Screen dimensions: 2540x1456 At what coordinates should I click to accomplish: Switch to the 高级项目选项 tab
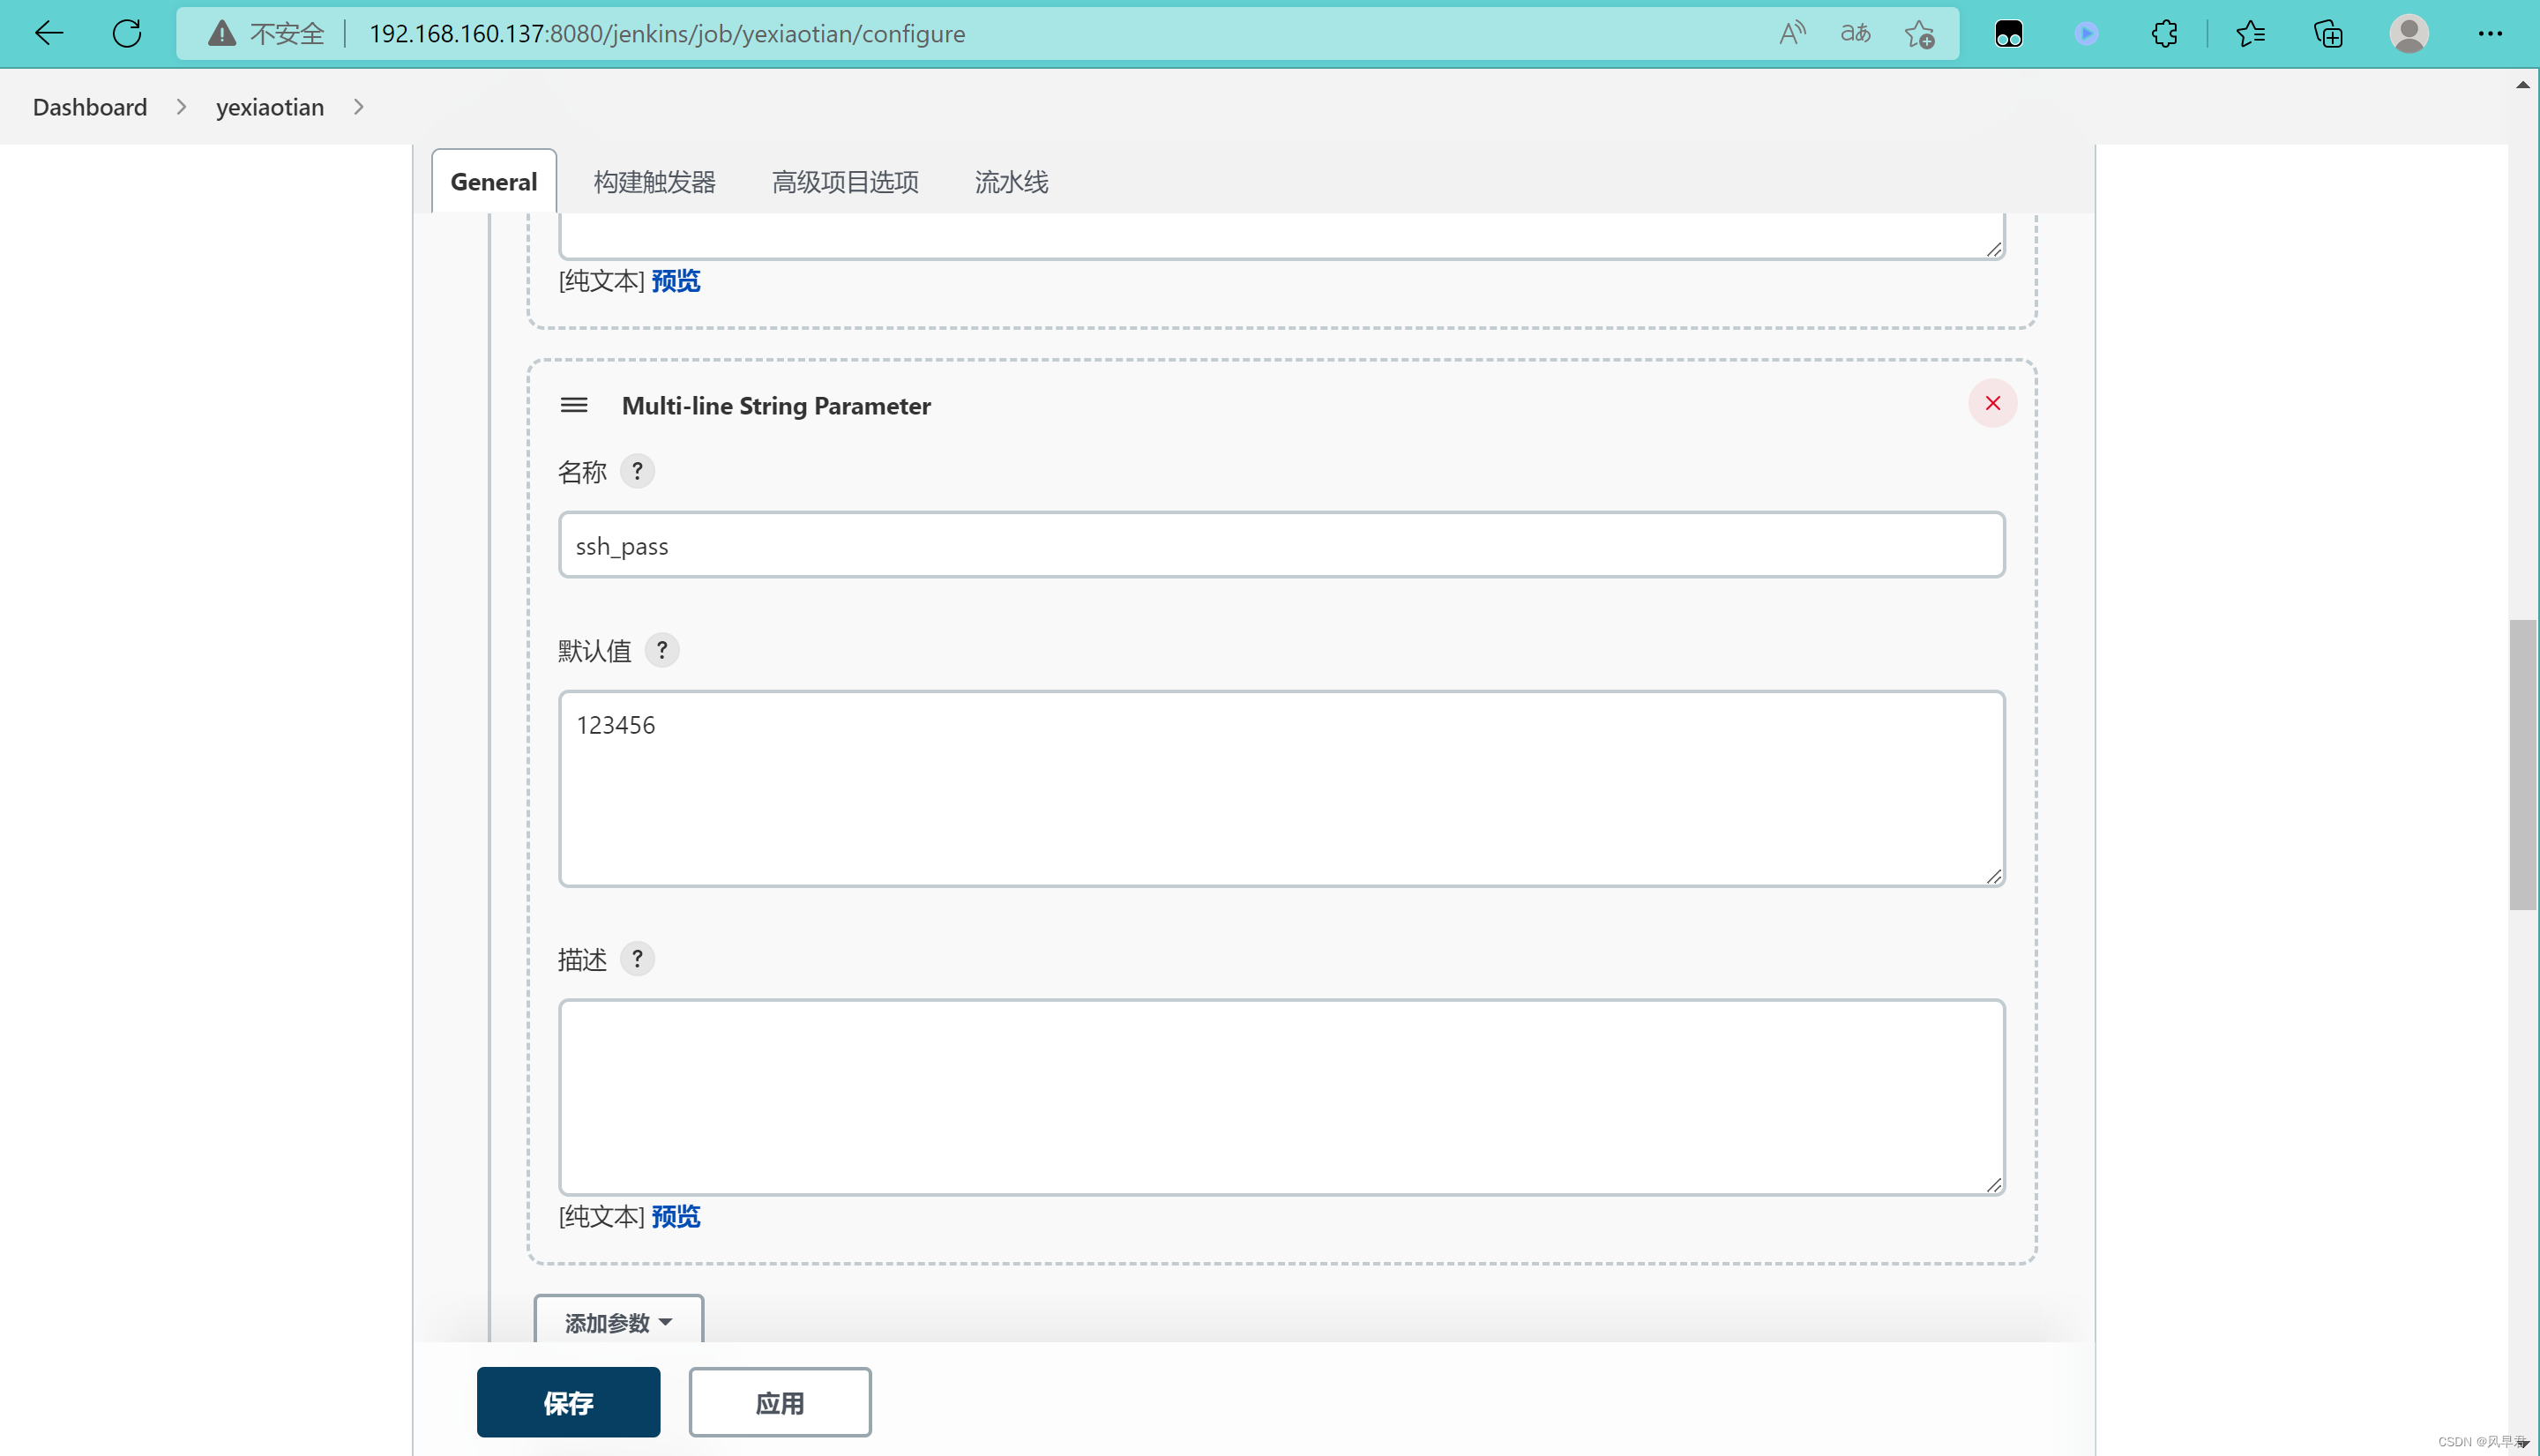click(845, 181)
